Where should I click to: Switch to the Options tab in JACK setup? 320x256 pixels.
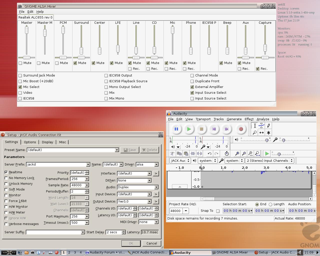click(x=30, y=142)
